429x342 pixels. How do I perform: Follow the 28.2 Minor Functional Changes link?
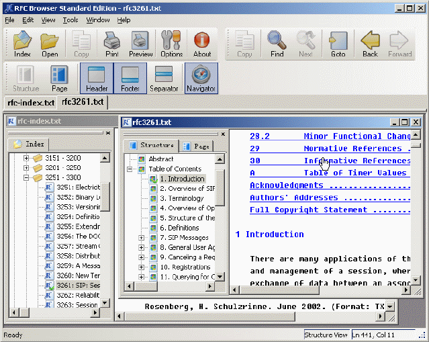pos(330,136)
